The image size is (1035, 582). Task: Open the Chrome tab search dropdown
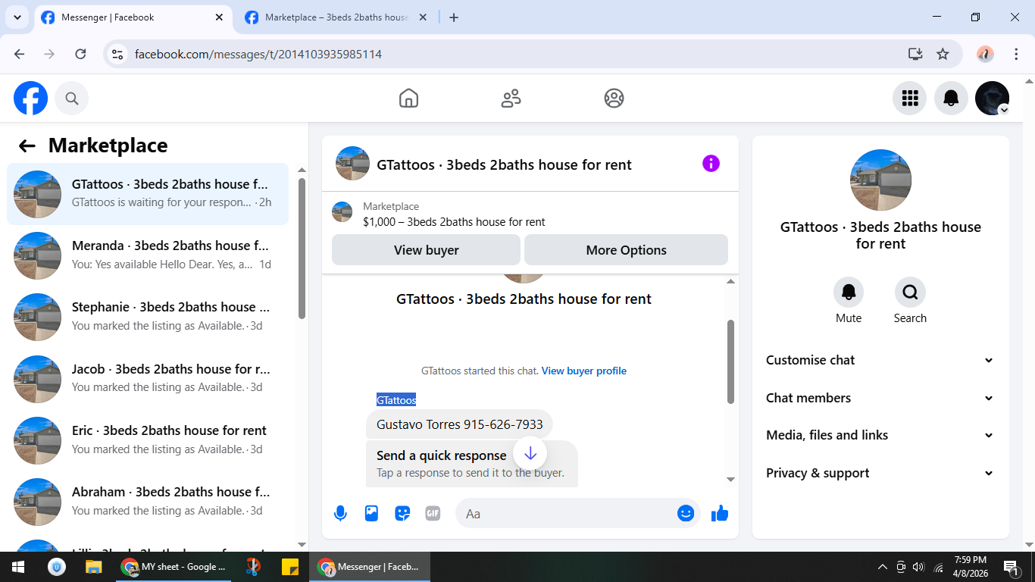click(17, 17)
